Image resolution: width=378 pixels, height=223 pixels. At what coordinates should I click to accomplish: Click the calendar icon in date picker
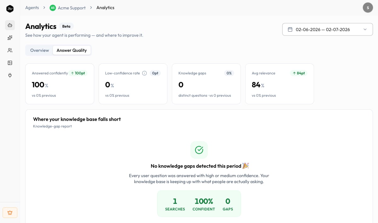click(290, 30)
